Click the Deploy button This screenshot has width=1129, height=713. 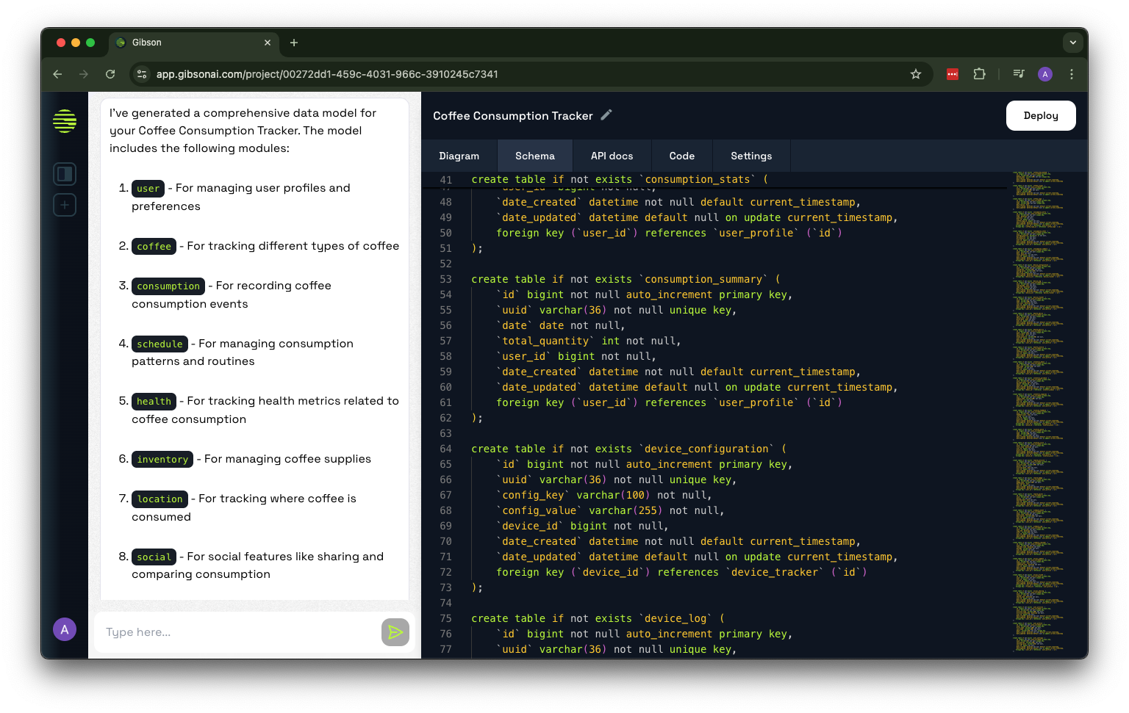pos(1041,115)
